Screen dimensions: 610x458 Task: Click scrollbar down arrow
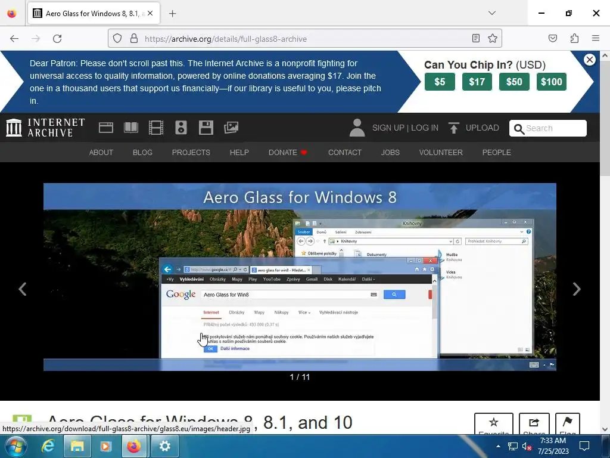605,429
